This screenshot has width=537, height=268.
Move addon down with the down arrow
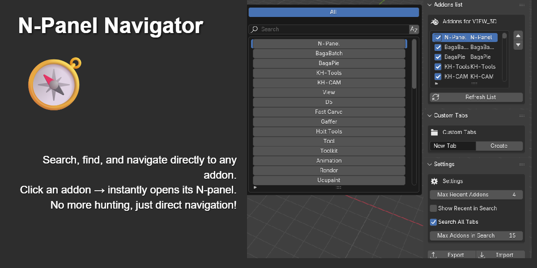pos(518,45)
